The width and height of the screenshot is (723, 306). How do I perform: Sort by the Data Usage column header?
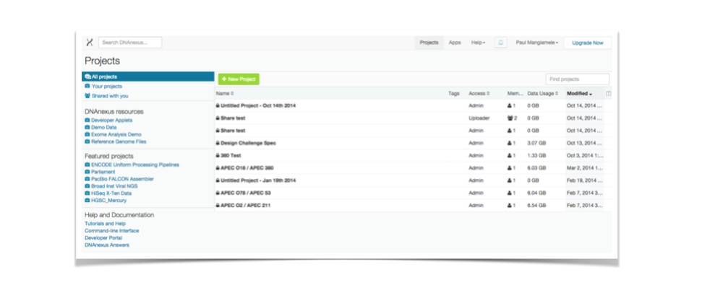(x=543, y=93)
